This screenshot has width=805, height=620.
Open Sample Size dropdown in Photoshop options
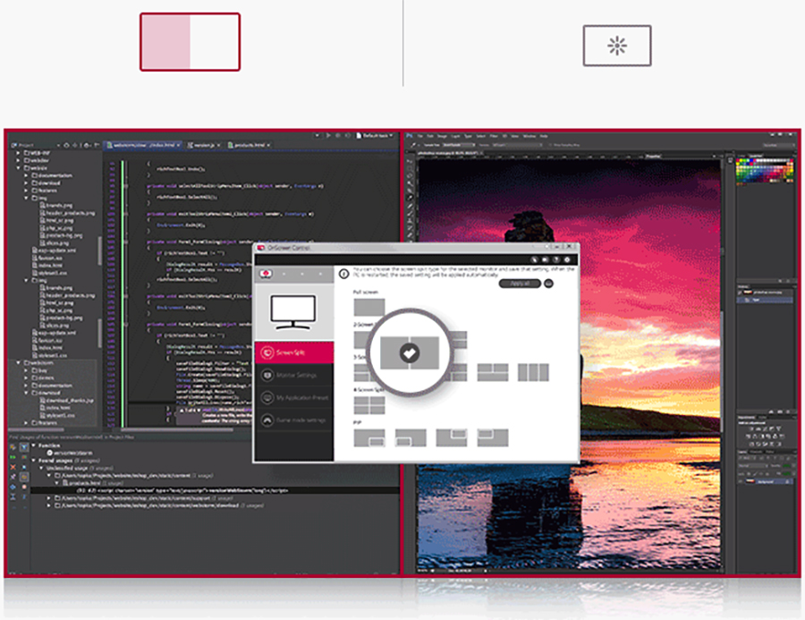(x=460, y=145)
